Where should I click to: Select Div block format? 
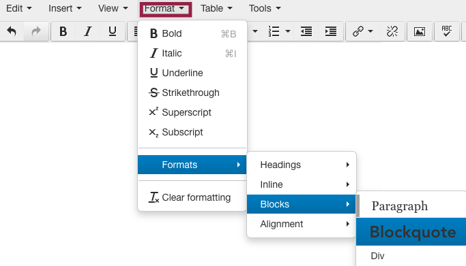411,256
